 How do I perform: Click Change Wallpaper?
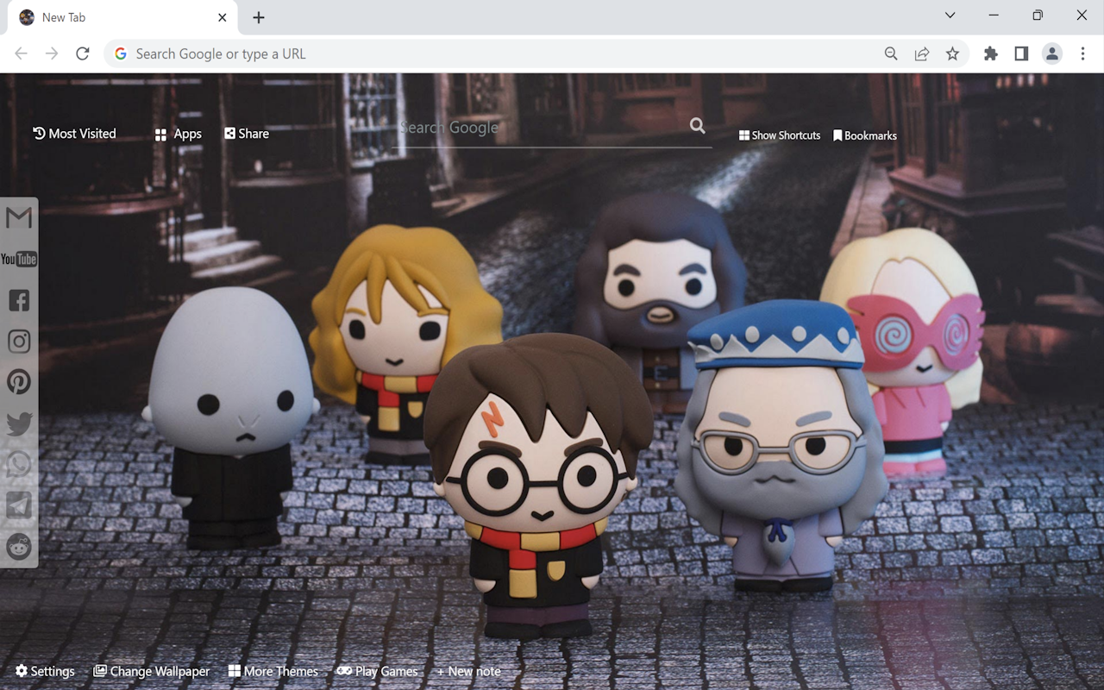tap(151, 671)
